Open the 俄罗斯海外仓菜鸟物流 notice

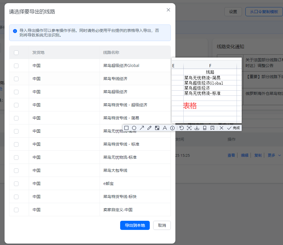pyautogui.click(x=264, y=93)
